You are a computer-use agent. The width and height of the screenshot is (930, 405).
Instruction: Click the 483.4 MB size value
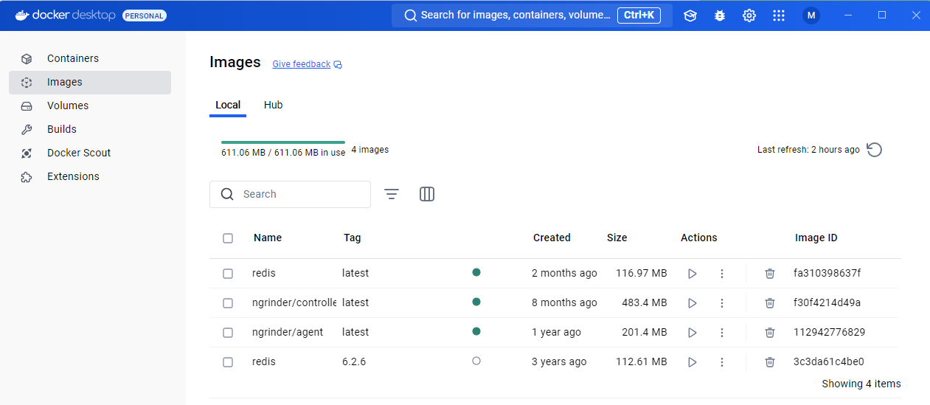tap(644, 302)
